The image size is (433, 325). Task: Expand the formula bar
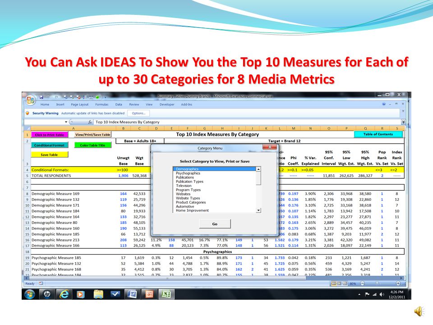[x=403, y=122]
